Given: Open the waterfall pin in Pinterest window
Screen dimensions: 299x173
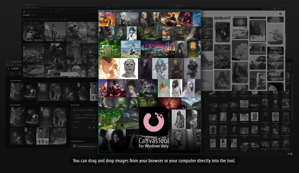Looking at the screenshot, I should click(x=257, y=80).
